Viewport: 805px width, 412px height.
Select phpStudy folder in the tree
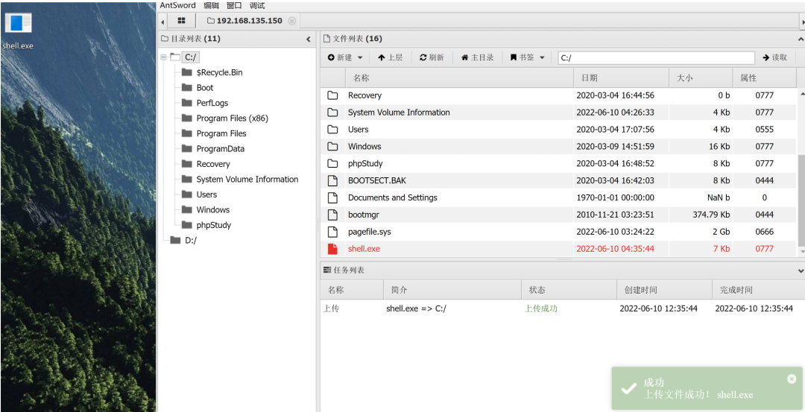point(214,225)
